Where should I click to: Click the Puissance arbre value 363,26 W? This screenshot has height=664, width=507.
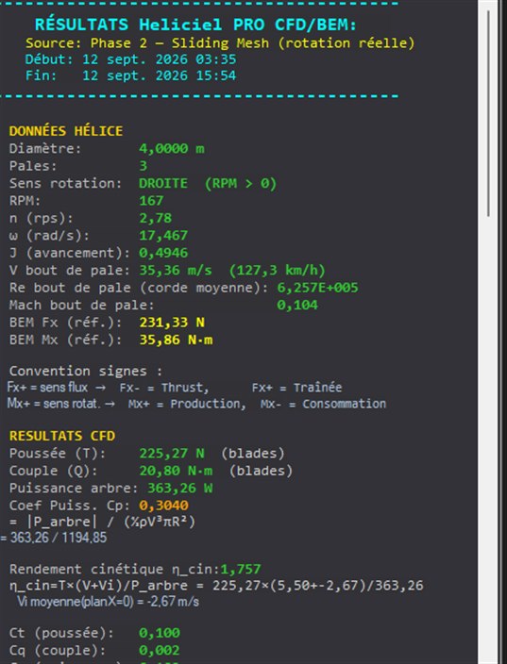[x=179, y=489]
